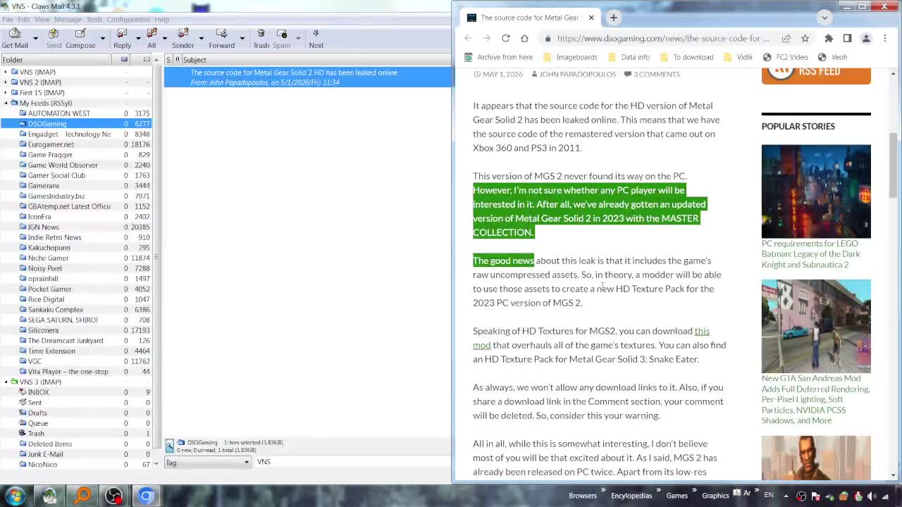This screenshot has width=902, height=507.
Task: Click the OBS Studio taskbar icon
Action: 113,496
